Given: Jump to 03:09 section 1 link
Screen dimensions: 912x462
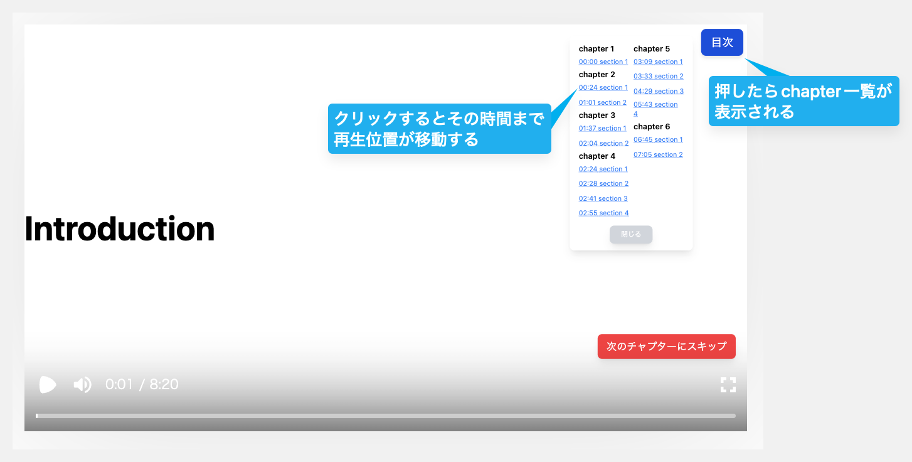Looking at the screenshot, I should click(658, 62).
